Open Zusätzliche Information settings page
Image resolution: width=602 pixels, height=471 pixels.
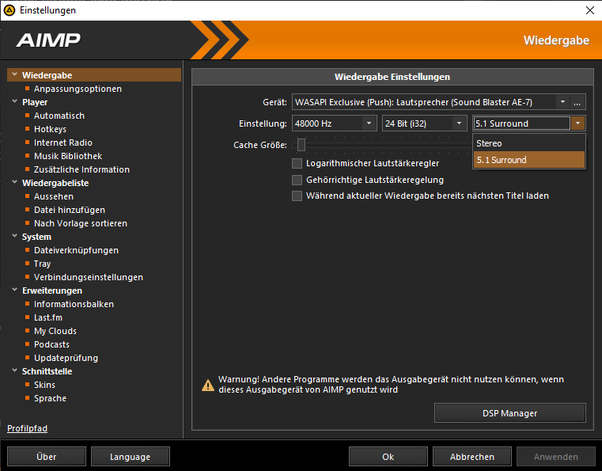point(81,169)
